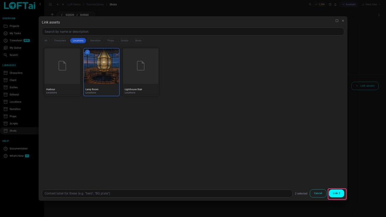Focus the asset search by name field

tap(193, 32)
